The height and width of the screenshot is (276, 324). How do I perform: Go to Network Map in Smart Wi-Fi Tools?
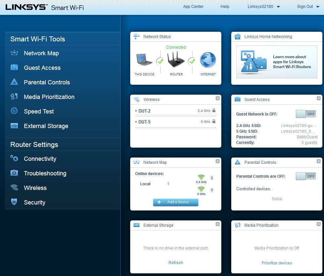click(x=41, y=53)
